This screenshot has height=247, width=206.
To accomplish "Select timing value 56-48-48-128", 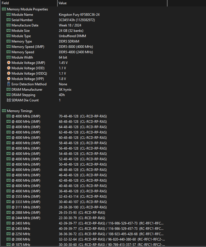I will tap(68, 148).
